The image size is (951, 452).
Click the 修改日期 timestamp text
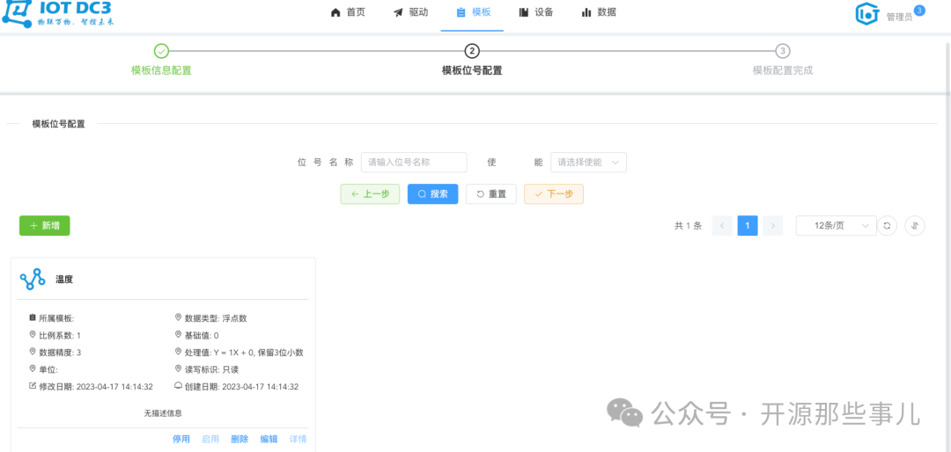tap(96, 387)
